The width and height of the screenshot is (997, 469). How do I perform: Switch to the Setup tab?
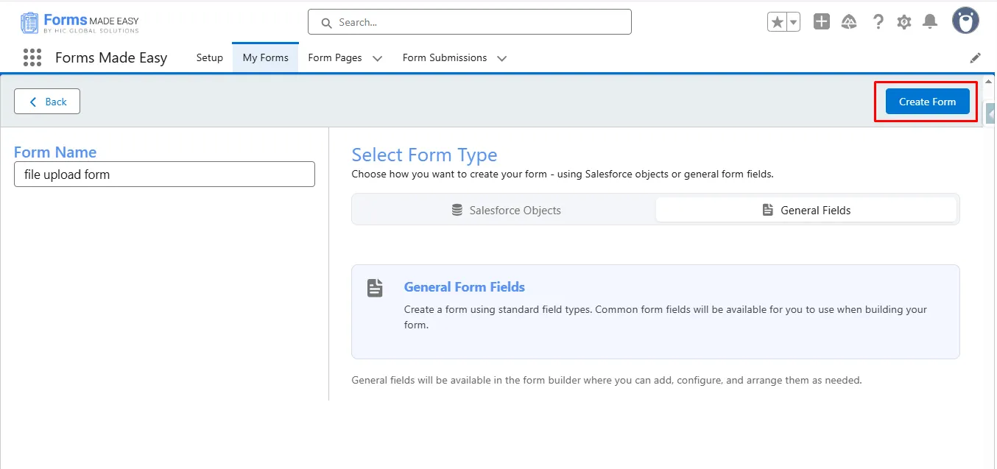click(x=209, y=57)
